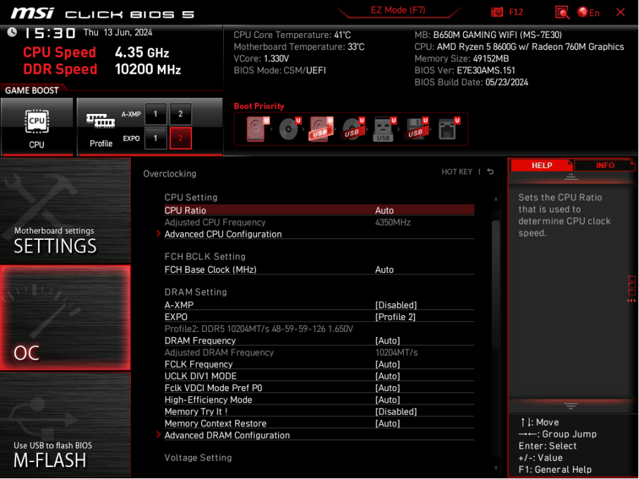
Task: Click the 15:30 system time
Action: coord(49,33)
